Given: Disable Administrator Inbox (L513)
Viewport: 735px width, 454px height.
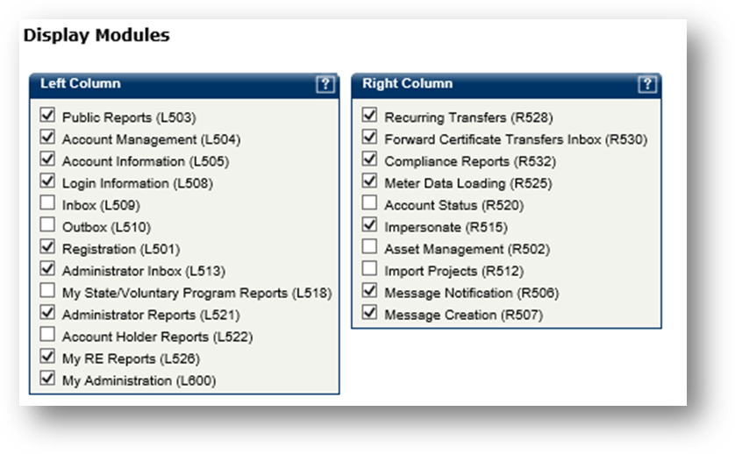Looking at the screenshot, I should (x=47, y=270).
